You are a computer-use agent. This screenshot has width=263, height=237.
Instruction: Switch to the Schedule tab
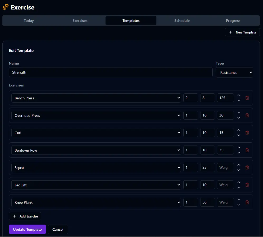pyautogui.click(x=182, y=21)
